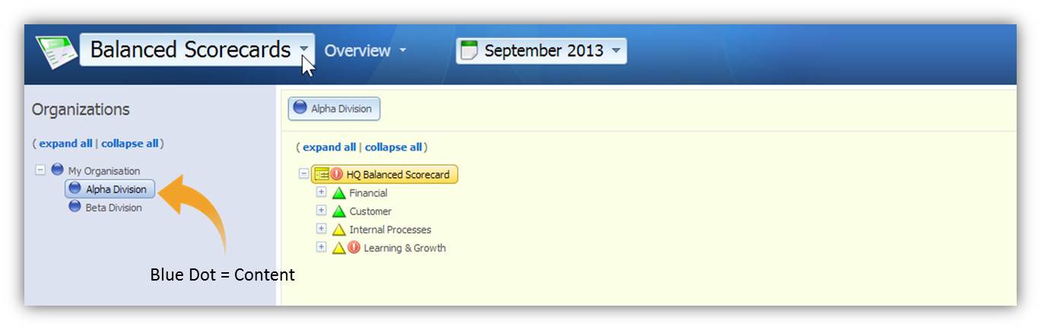The image size is (1041, 330).
Task: Open the Overview menu
Action: 365,50
